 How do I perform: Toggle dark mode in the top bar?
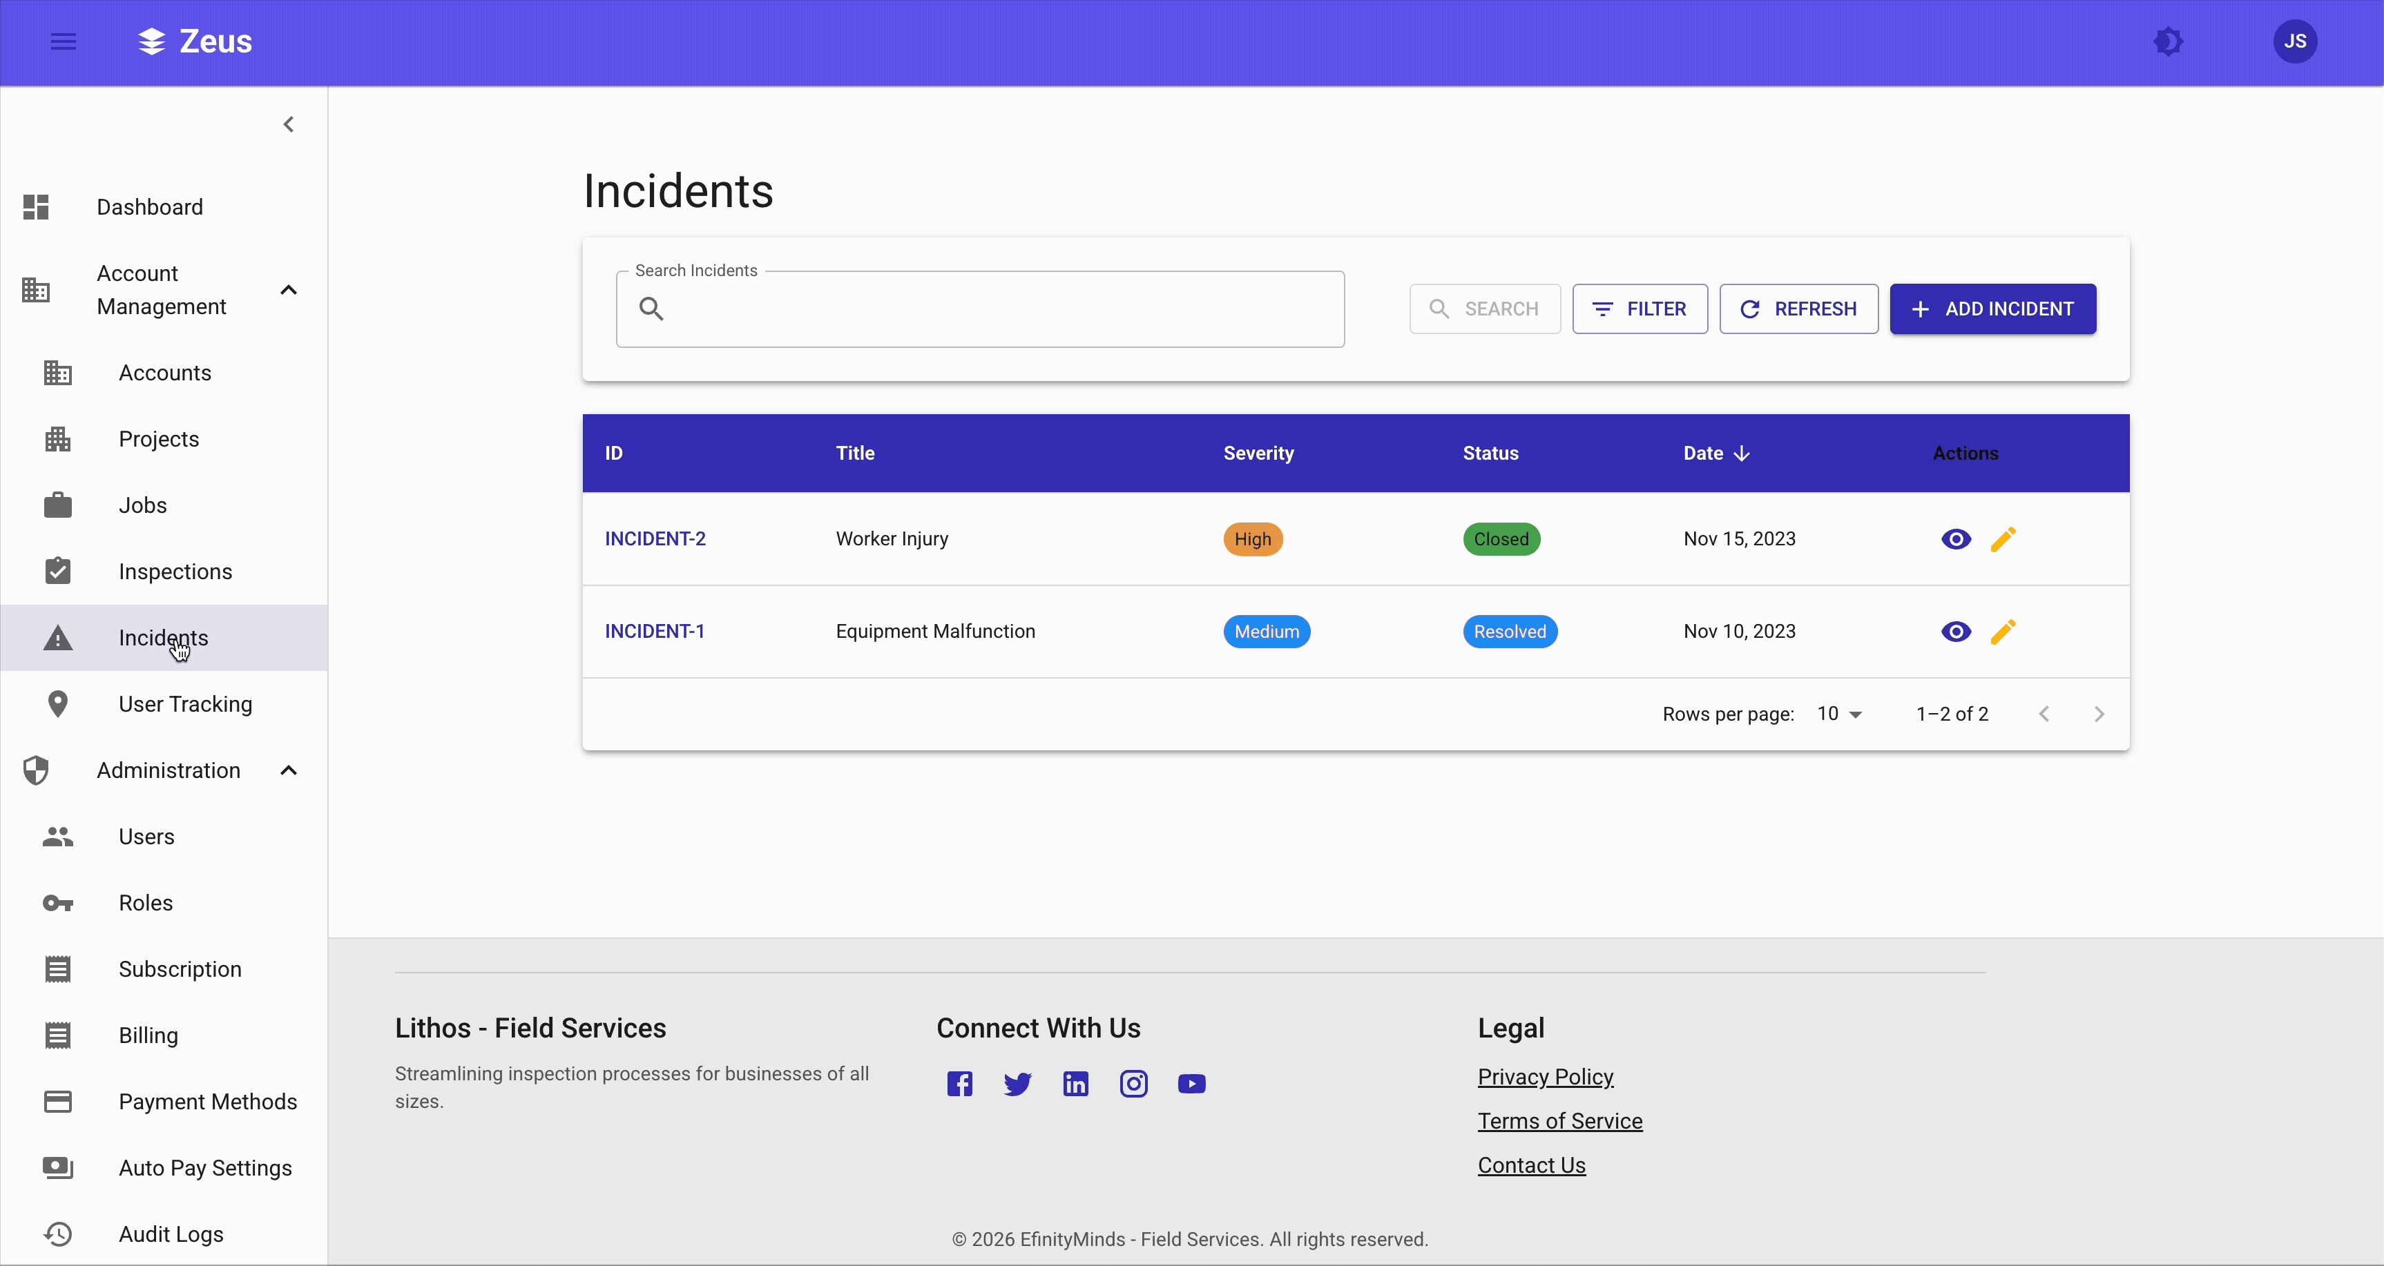[x=2169, y=41]
